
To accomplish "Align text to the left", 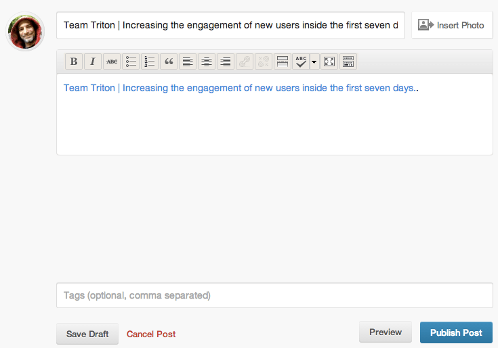I will coord(188,61).
